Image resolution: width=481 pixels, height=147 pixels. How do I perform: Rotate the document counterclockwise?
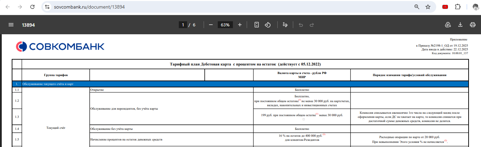[x=268, y=25]
